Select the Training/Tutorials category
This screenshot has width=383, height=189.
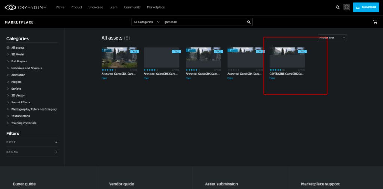[24, 123]
